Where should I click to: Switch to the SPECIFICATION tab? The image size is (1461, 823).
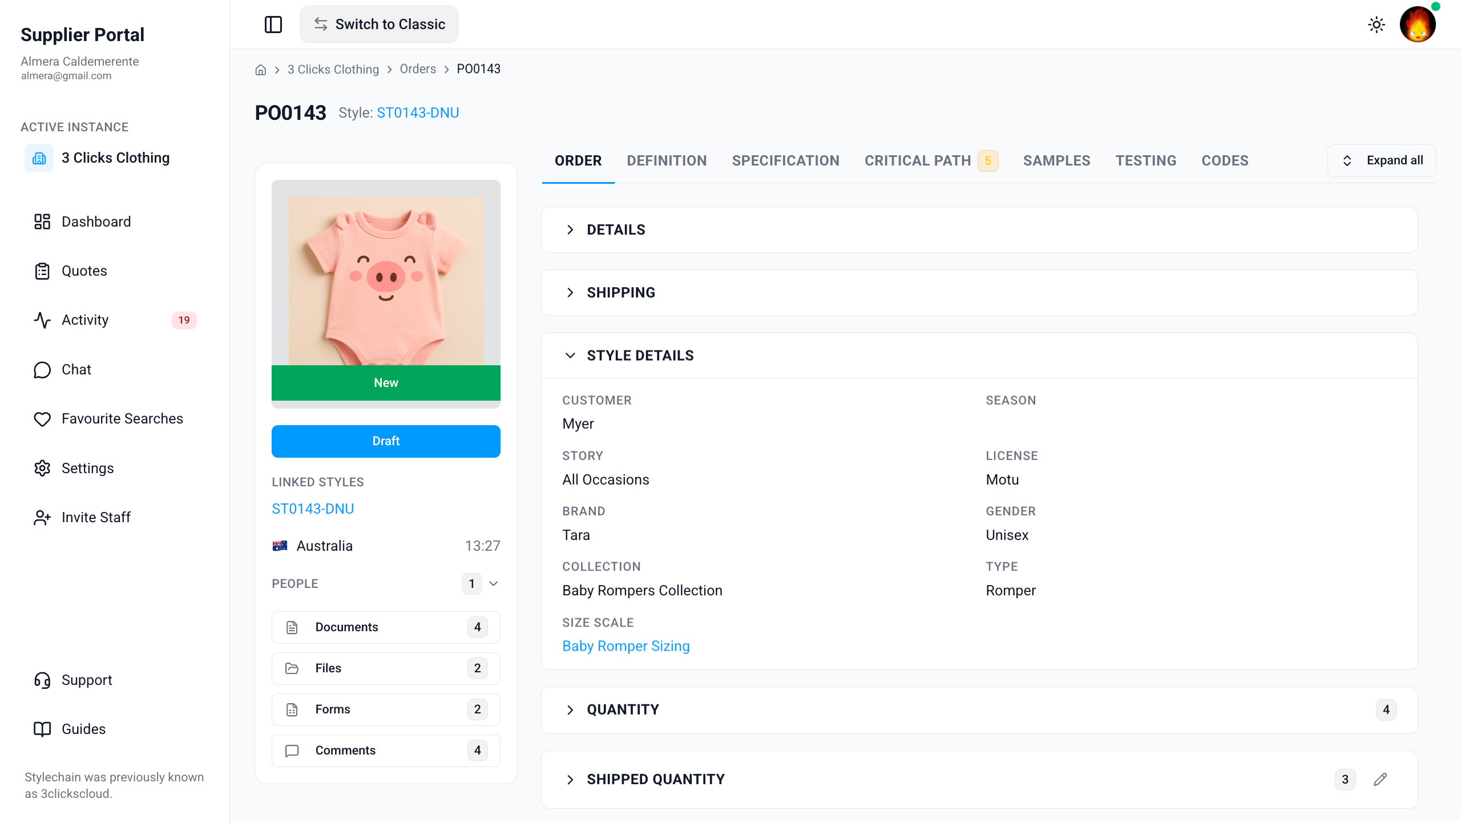pos(785,161)
